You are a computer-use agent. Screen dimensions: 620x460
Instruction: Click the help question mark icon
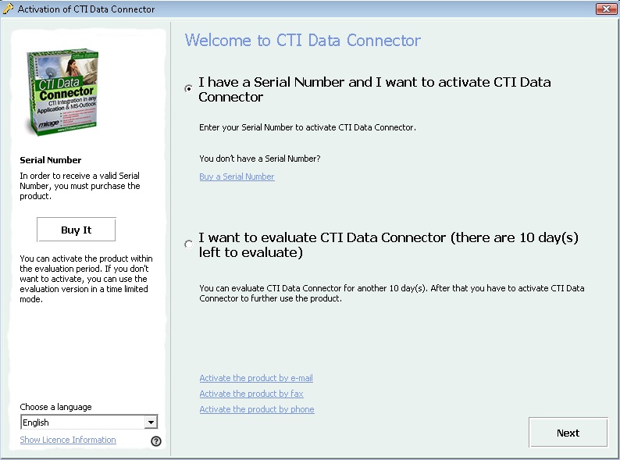click(155, 441)
